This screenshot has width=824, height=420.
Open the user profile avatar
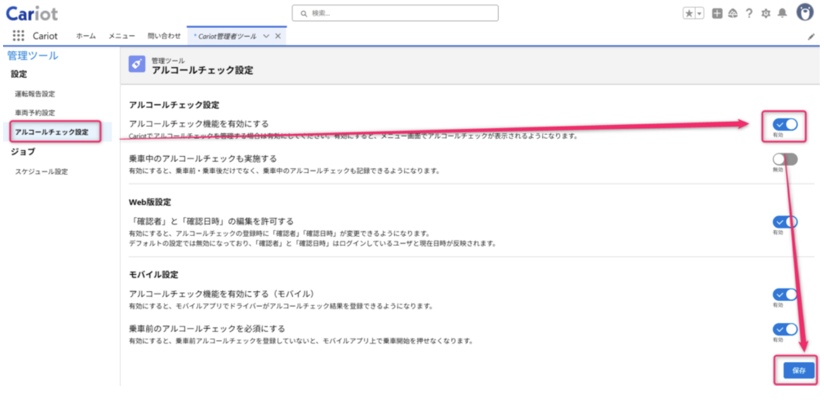coord(805,13)
